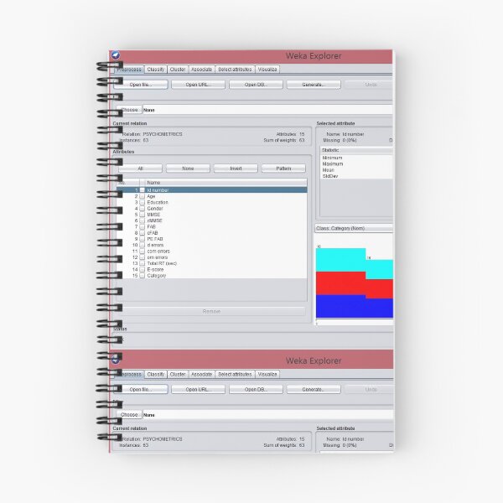Click 'Relation: PSYCHOMETRICS' text in lower window
The width and height of the screenshot is (503, 503).
pyautogui.click(x=152, y=438)
